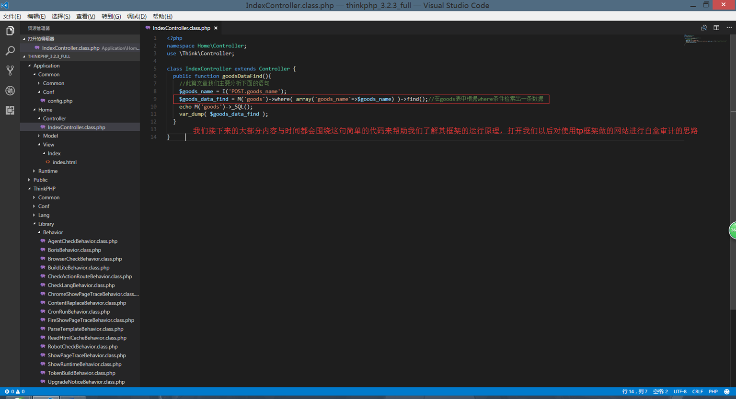736x399 pixels.
Task: Open the 选择(S) menu
Action: click(x=61, y=16)
